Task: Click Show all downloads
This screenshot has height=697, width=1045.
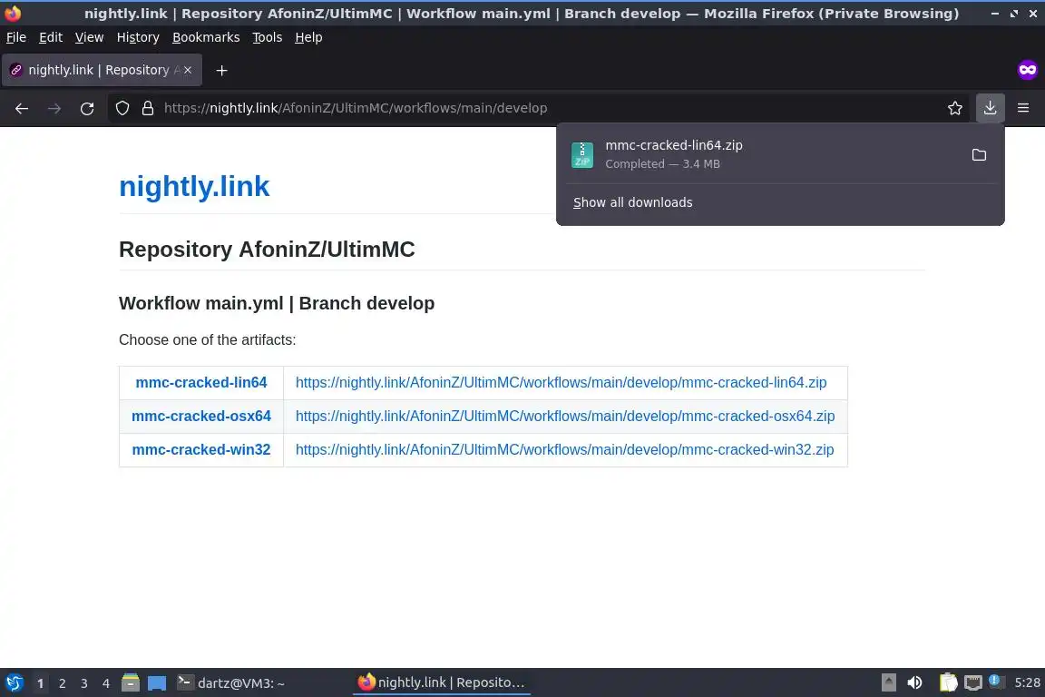Action: [632, 202]
